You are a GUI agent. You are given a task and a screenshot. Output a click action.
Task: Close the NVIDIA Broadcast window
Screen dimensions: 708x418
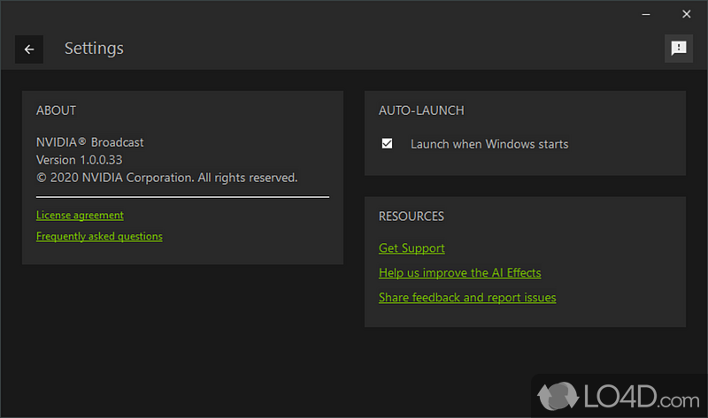coord(686,14)
